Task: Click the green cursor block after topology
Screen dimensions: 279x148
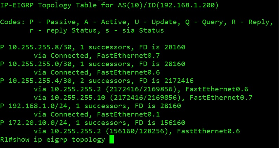Action: coord(111,139)
